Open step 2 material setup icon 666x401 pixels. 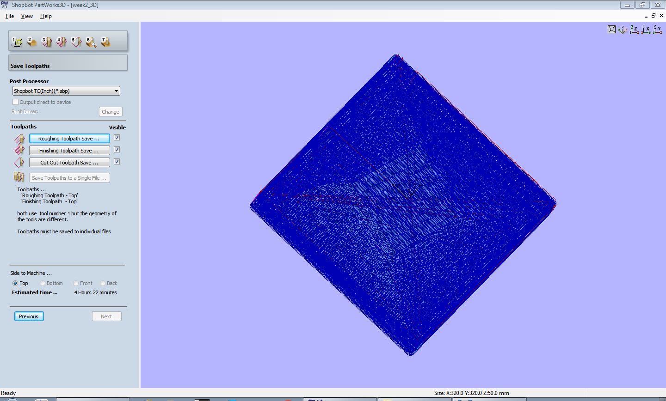pyautogui.click(x=32, y=42)
